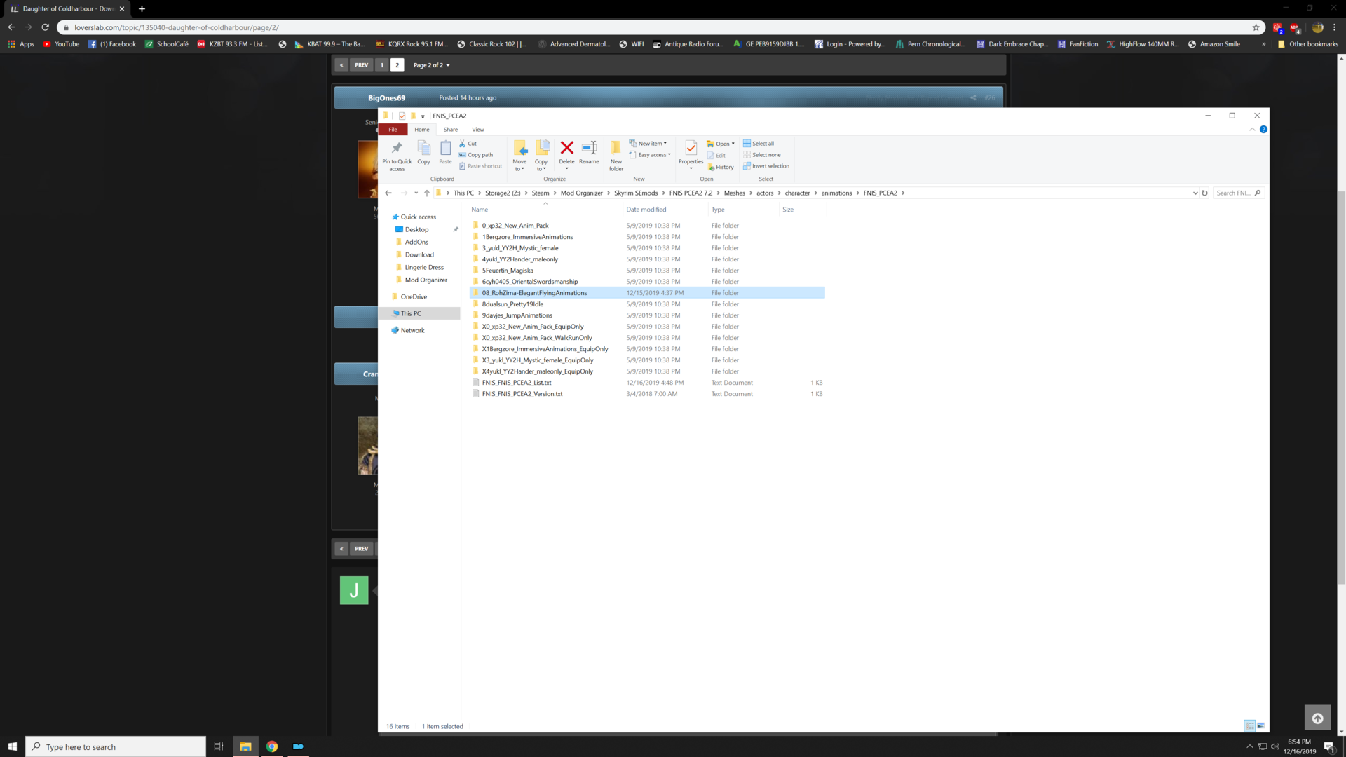Open address bar previous locations dropdown
1346x757 pixels.
coord(1195,193)
